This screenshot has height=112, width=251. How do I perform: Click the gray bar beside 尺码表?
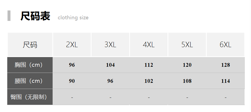click(x=9, y=16)
